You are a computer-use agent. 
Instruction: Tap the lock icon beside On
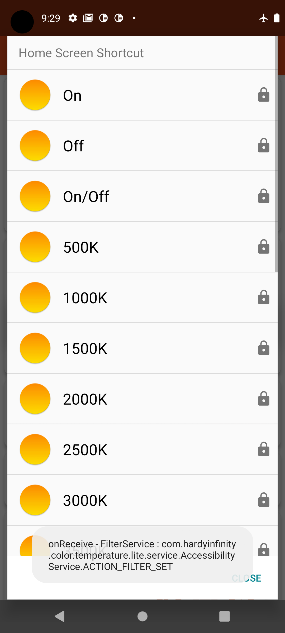coord(264,95)
